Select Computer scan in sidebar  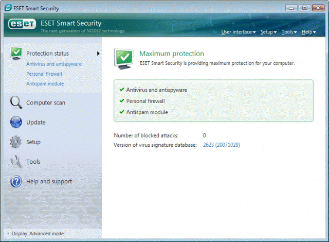pos(46,103)
